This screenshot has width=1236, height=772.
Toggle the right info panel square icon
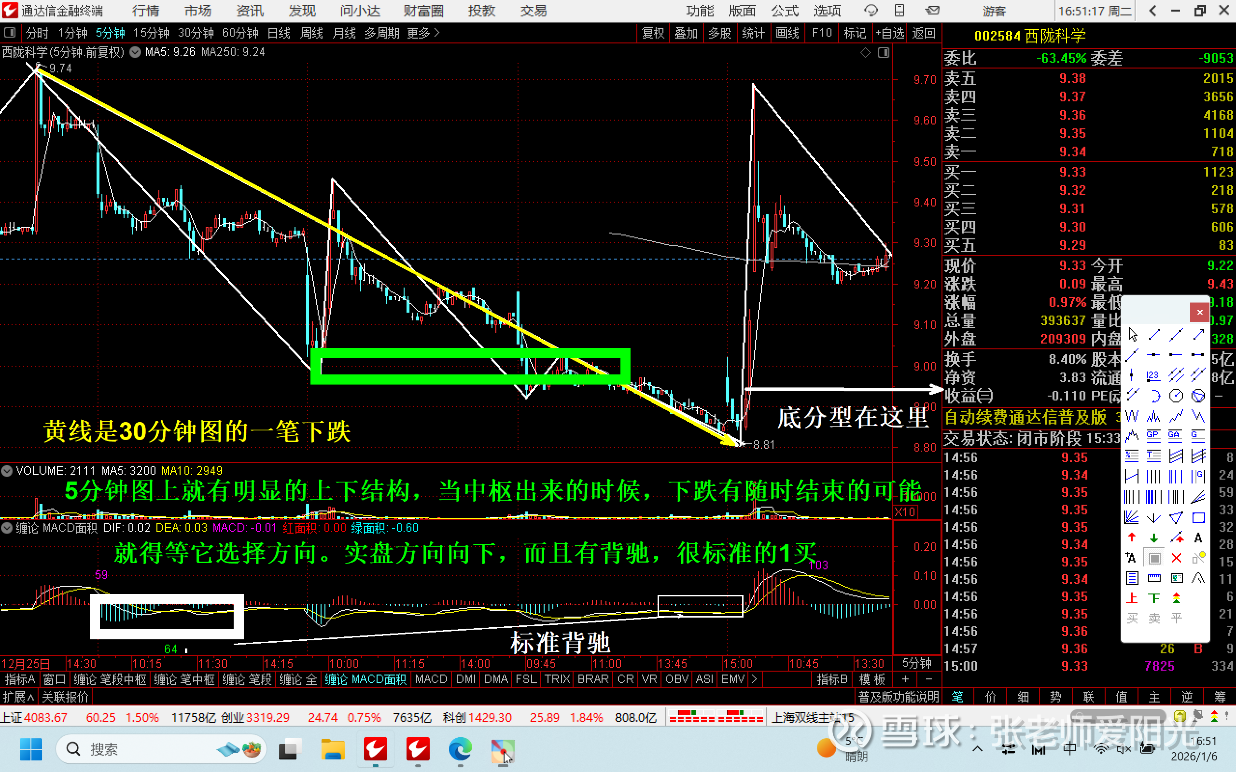click(x=883, y=53)
